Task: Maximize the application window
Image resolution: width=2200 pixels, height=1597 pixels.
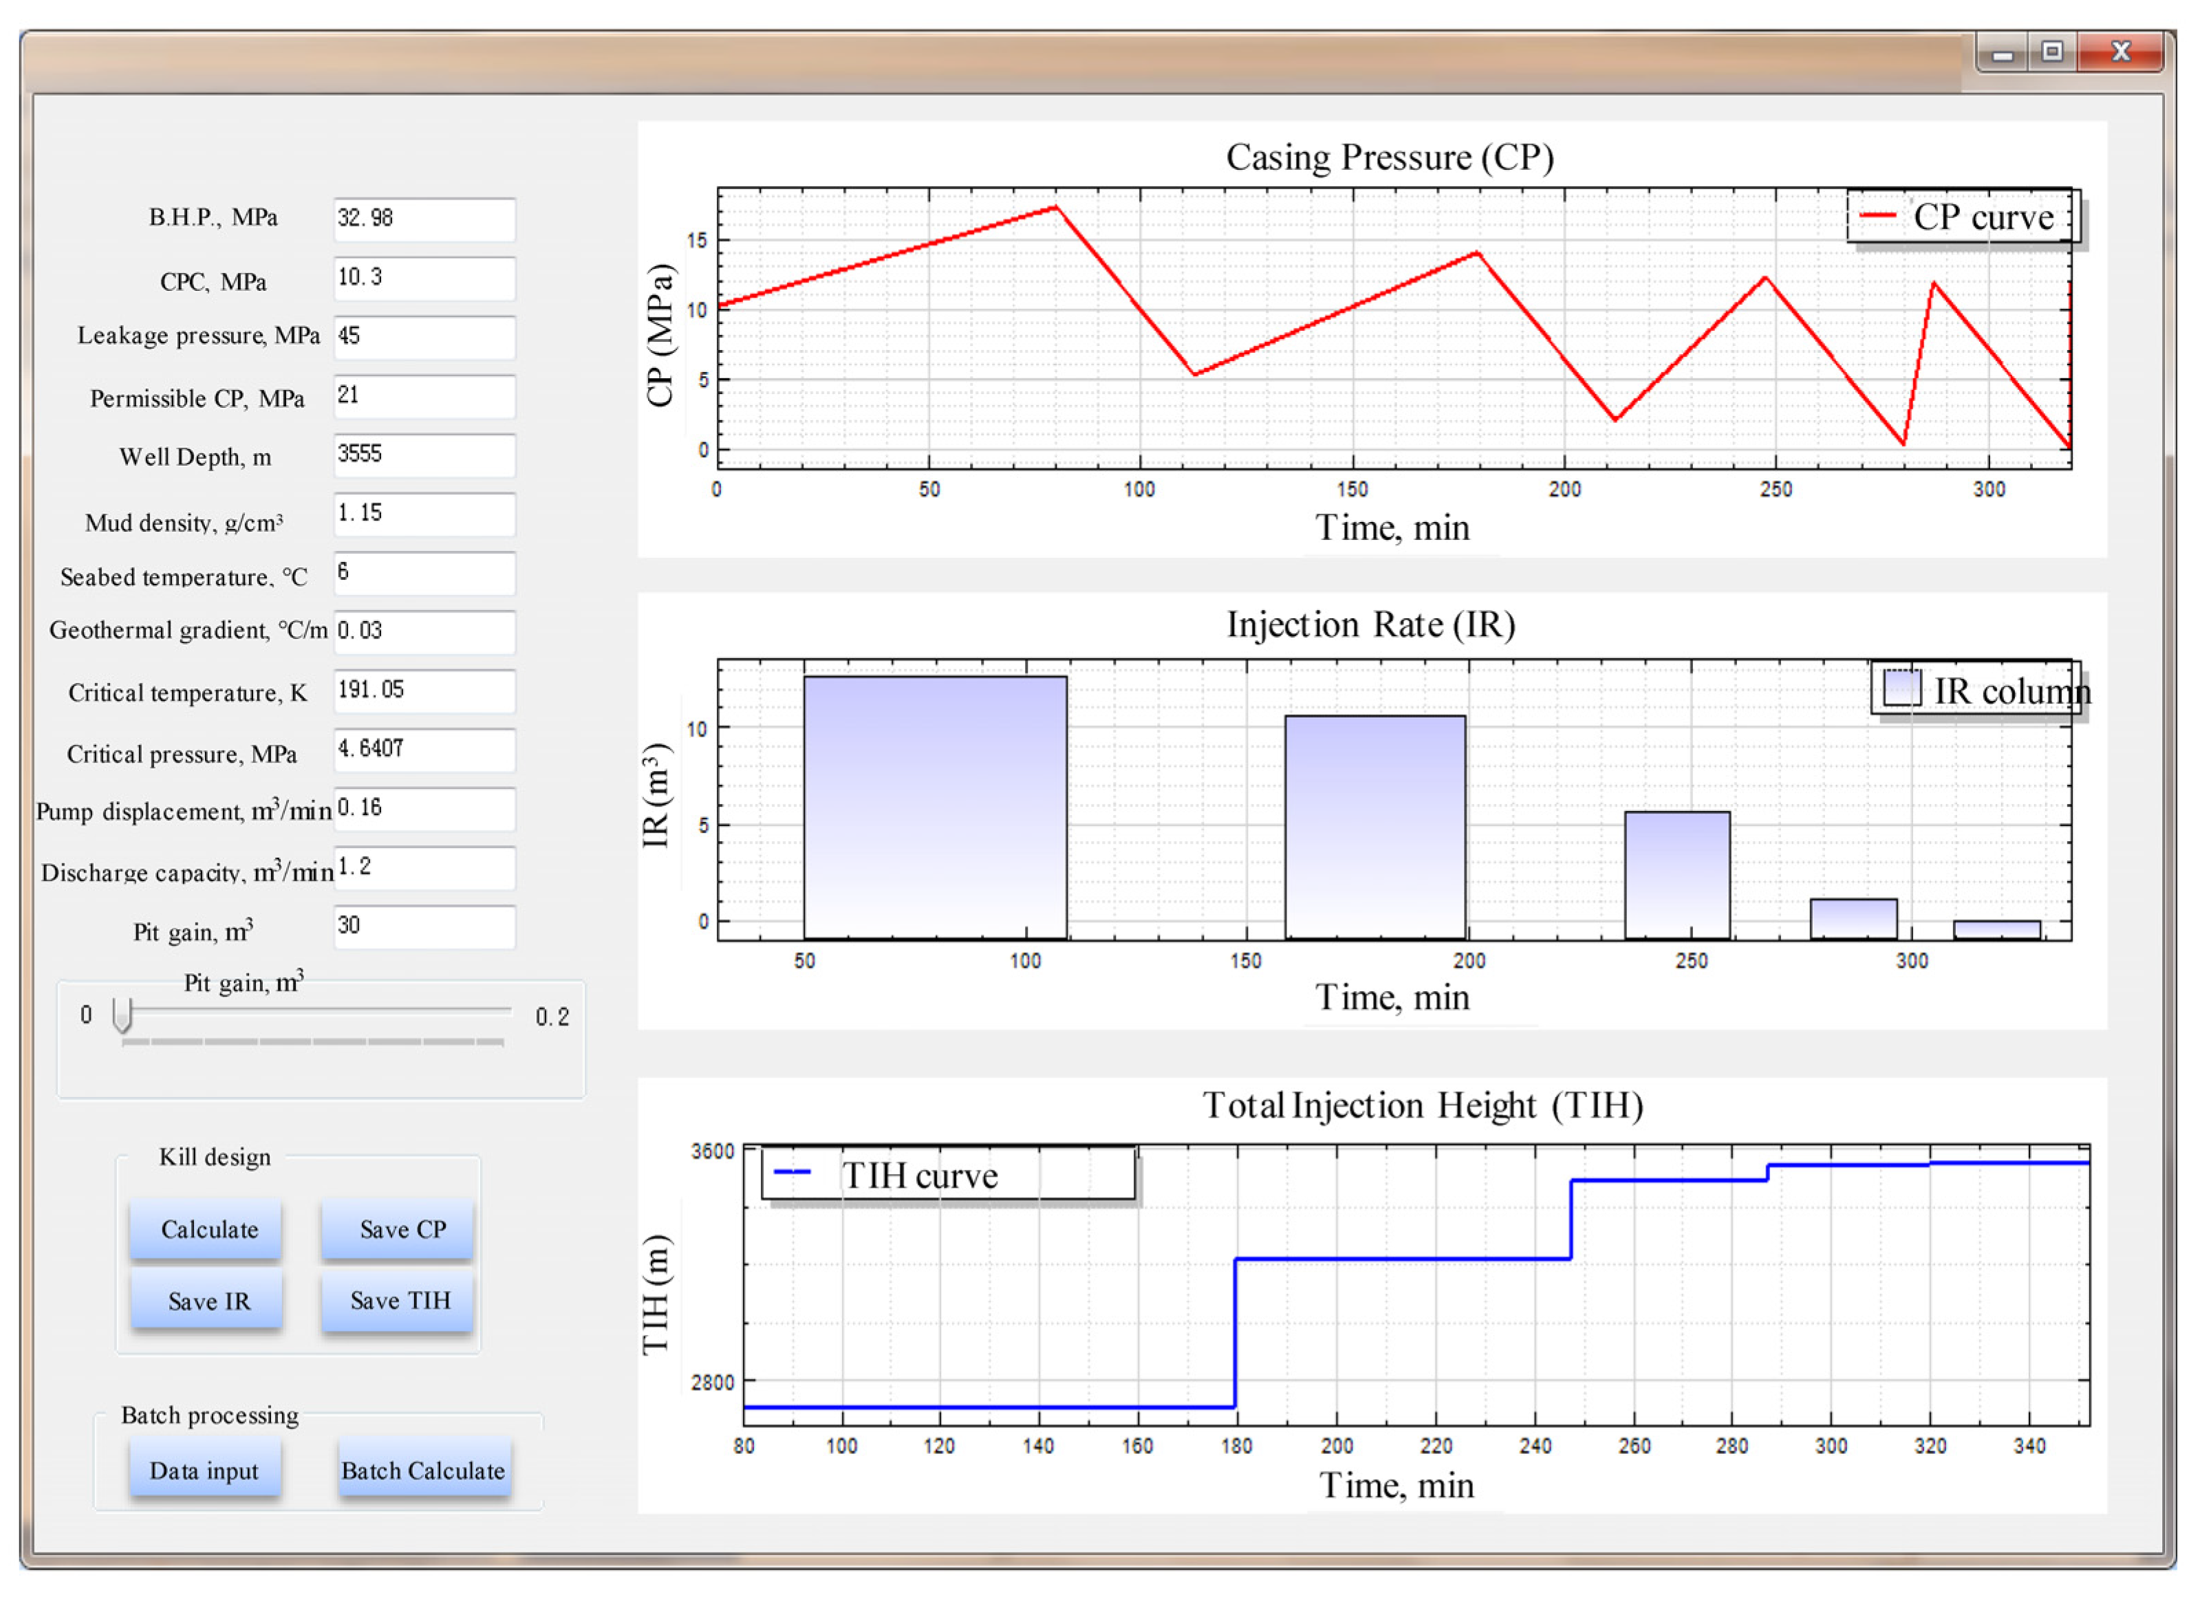Action: click(2051, 52)
